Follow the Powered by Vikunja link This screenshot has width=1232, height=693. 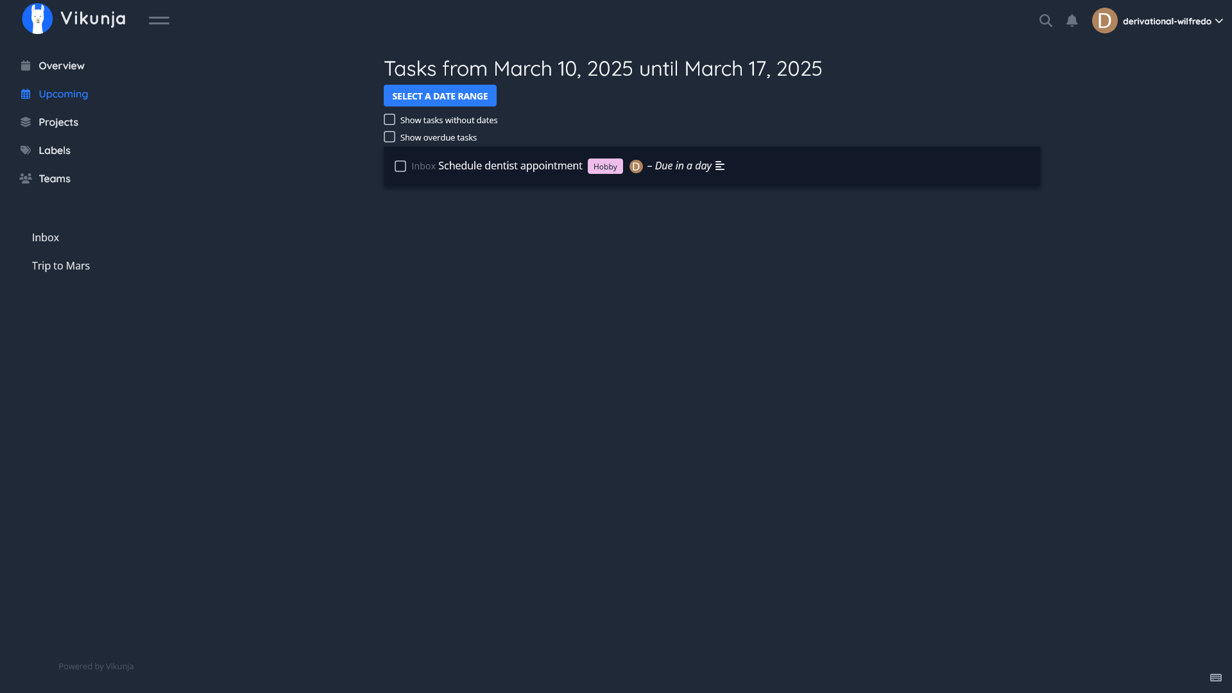[x=96, y=666]
